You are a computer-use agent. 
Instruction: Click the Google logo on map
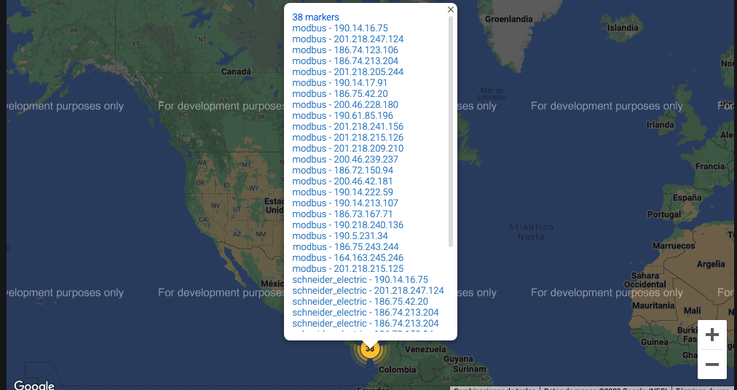[33, 385]
